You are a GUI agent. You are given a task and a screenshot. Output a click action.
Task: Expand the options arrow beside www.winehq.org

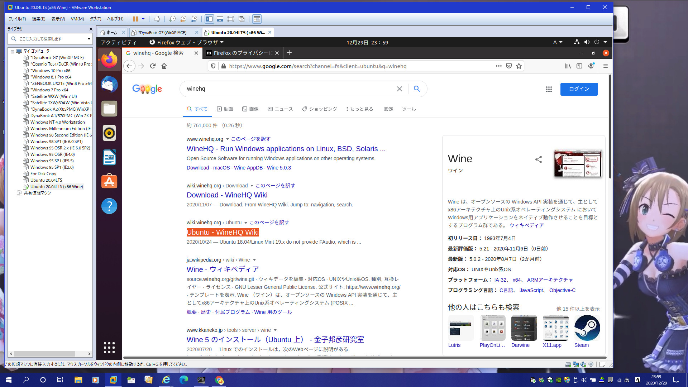pos(227,139)
